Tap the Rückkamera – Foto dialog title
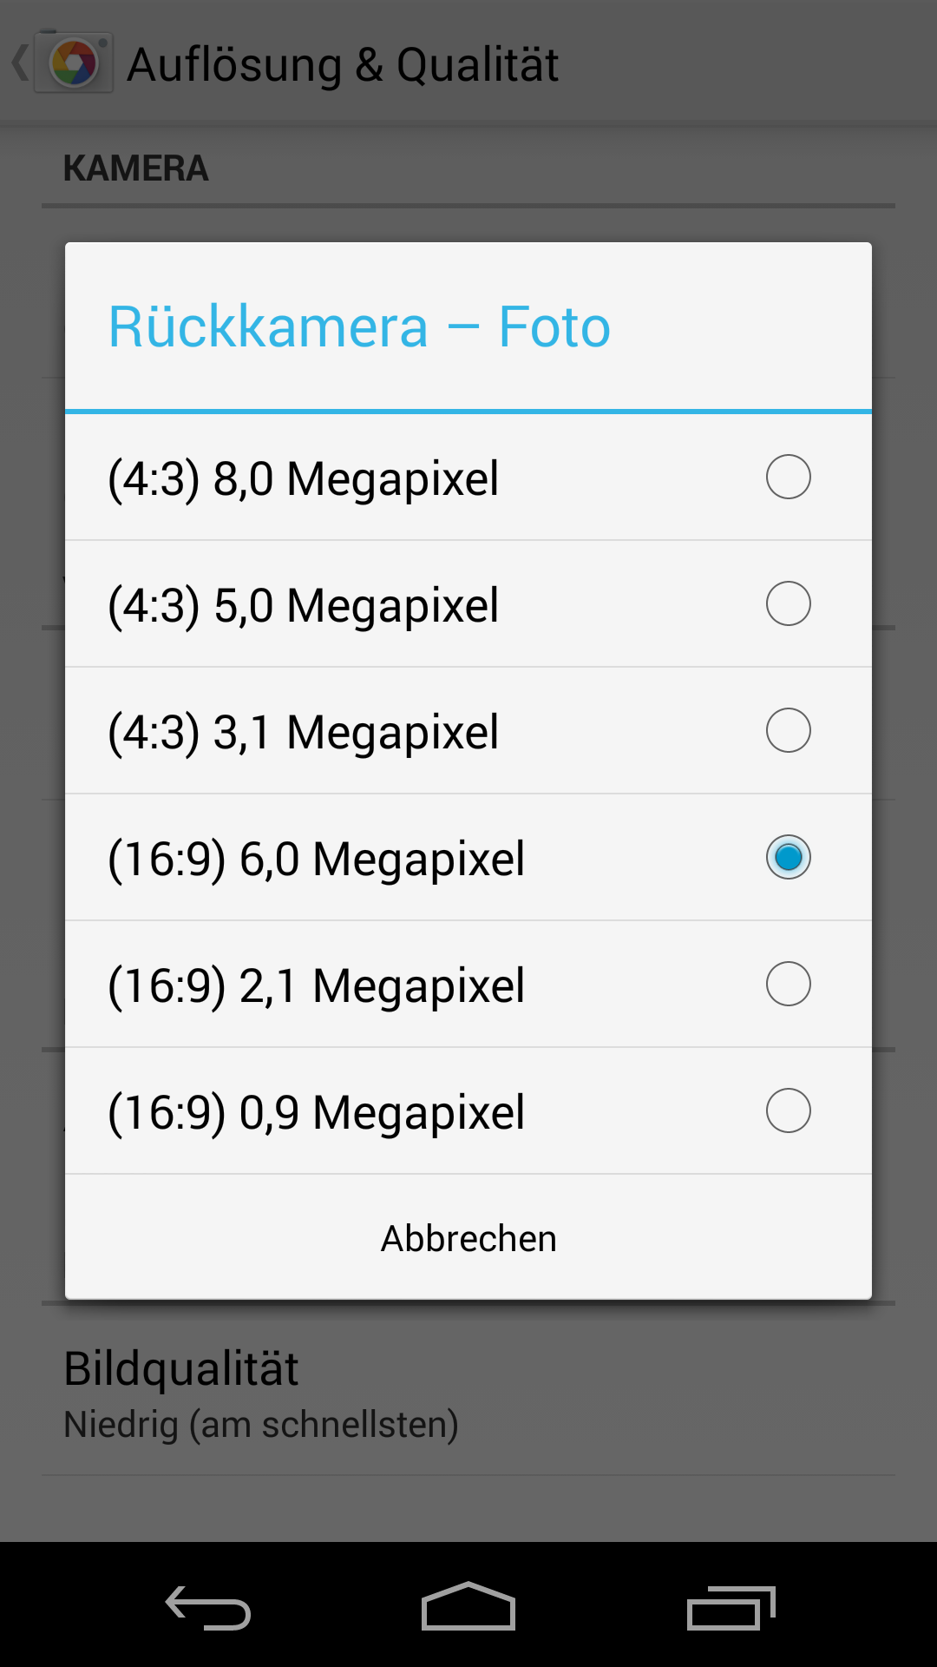Viewport: 937px width, 1667px height. coord(359,326)
